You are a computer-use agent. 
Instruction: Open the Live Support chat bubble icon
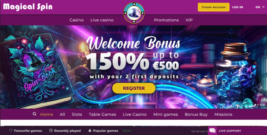(212, 131)
